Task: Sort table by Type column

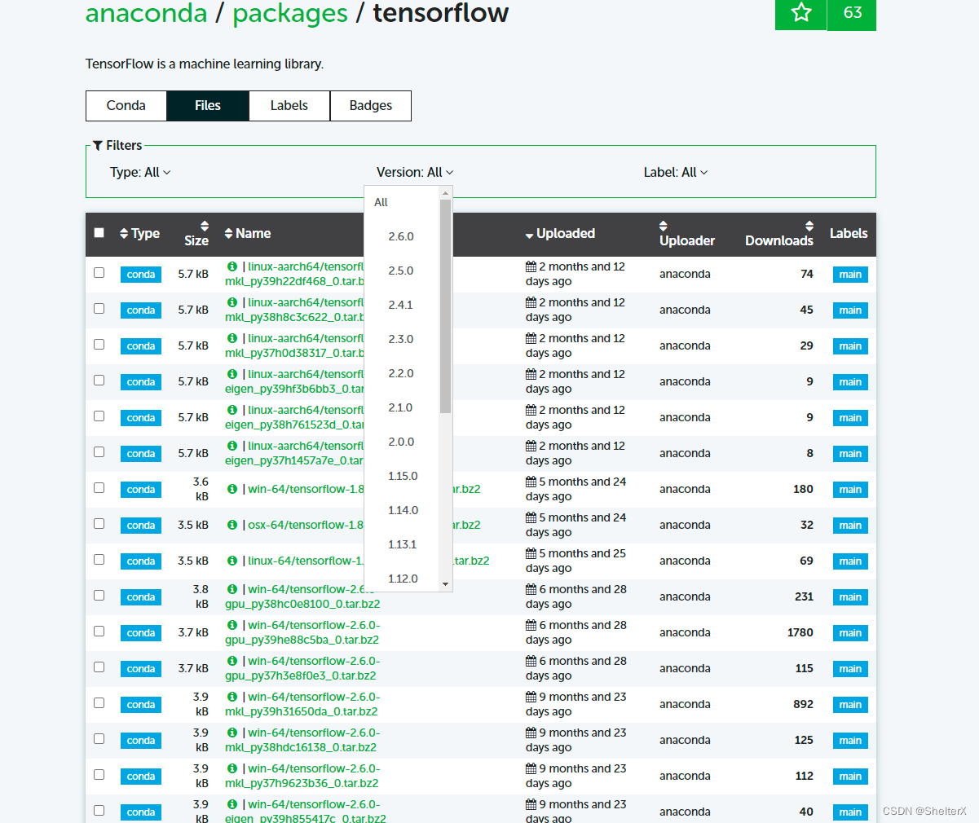Action: click(x=139, y=233)
